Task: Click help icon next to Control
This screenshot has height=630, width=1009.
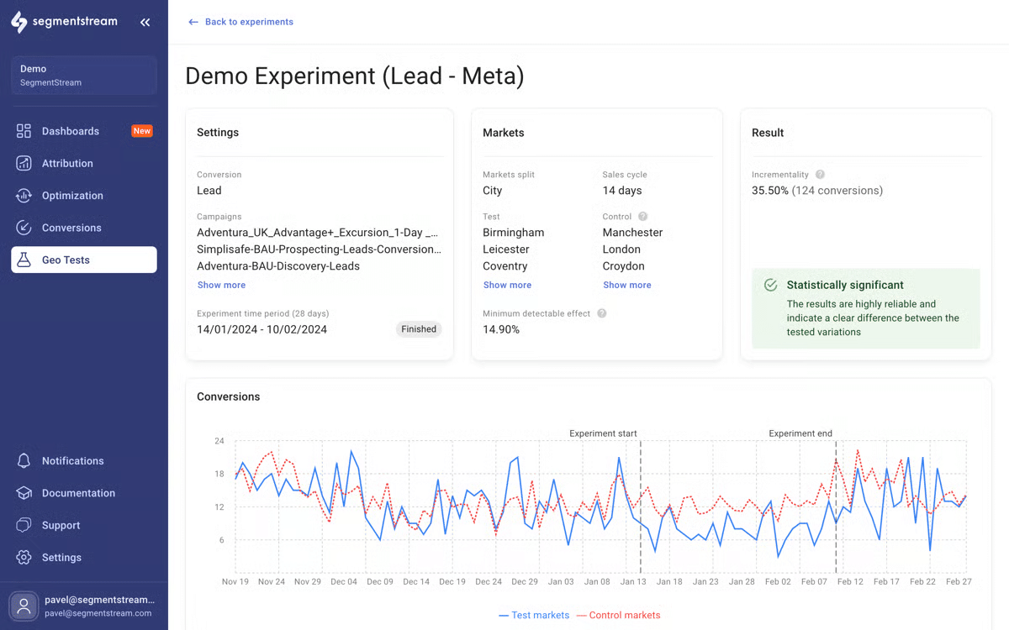Action: [643, 217]
